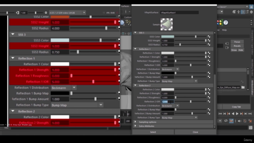
Task: Open the Surfaces shelf tab
Action: [x=125, y=6]
